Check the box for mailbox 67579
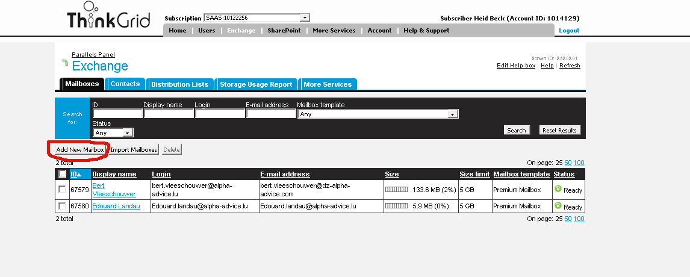The height and width of the screenshot is (277, 690). 62,189
